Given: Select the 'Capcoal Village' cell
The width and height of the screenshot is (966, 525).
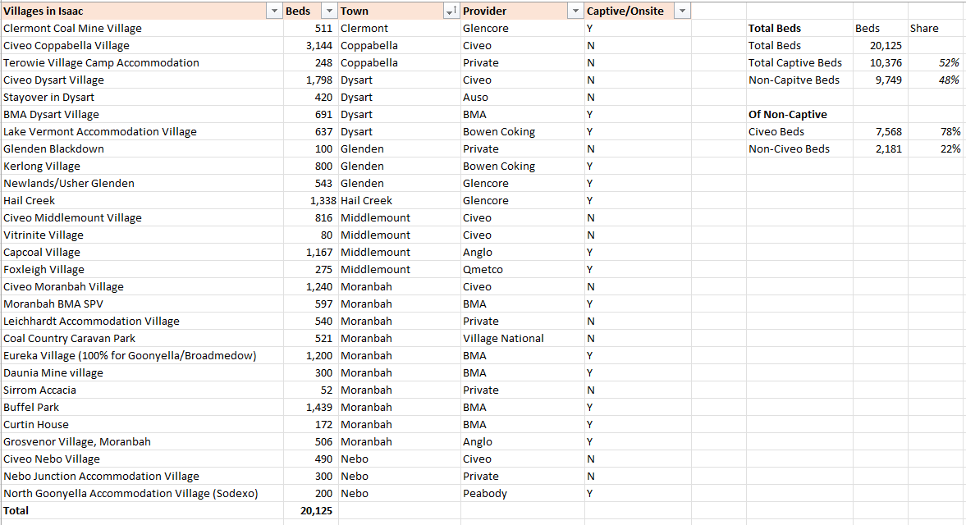Looking at the screenshot, I should tap(142, 253).
